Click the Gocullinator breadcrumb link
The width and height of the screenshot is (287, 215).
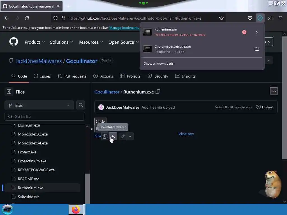click(107, 92)
